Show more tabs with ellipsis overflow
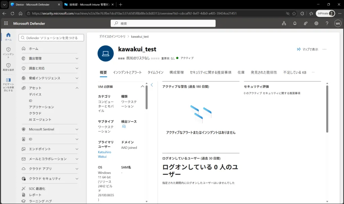The image size is (344, 204). point(313,72)
